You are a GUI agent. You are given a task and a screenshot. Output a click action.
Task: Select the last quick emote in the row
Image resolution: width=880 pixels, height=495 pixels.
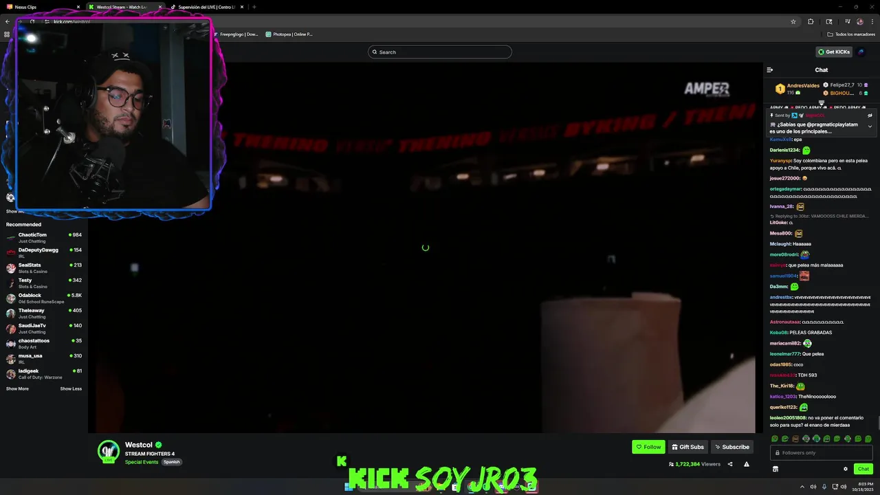pos(868,439)
